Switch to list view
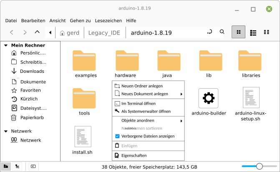Viewport: 280px width, 172px height. (x=253, y=32)
